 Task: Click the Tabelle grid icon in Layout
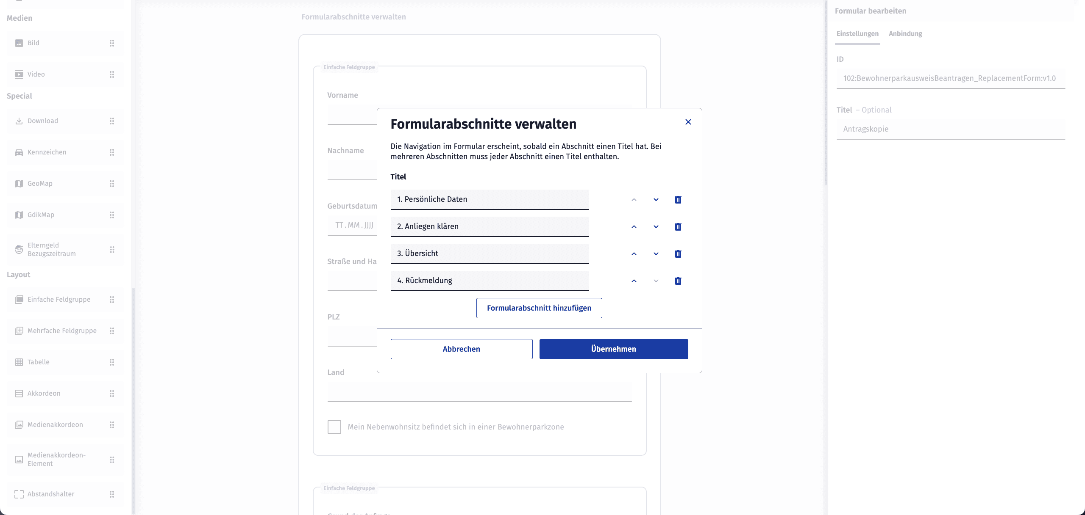pyautogui.click(x=19, y=362)
